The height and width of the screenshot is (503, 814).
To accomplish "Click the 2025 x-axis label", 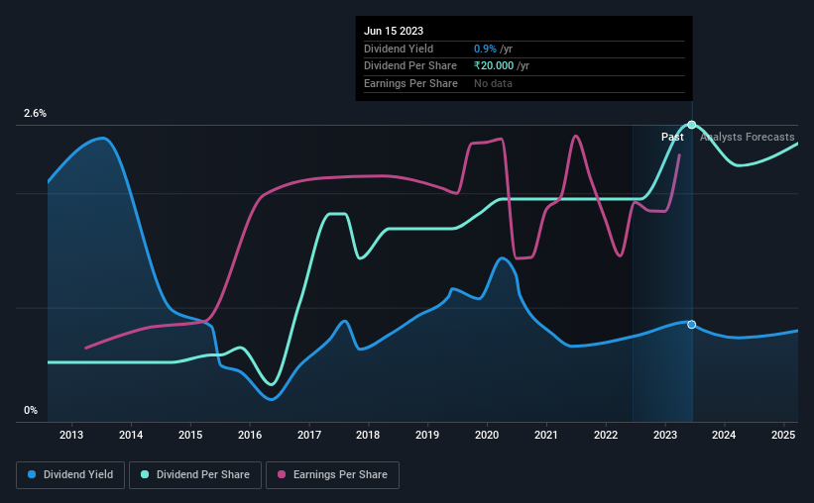I will click(x=783, y=435).
